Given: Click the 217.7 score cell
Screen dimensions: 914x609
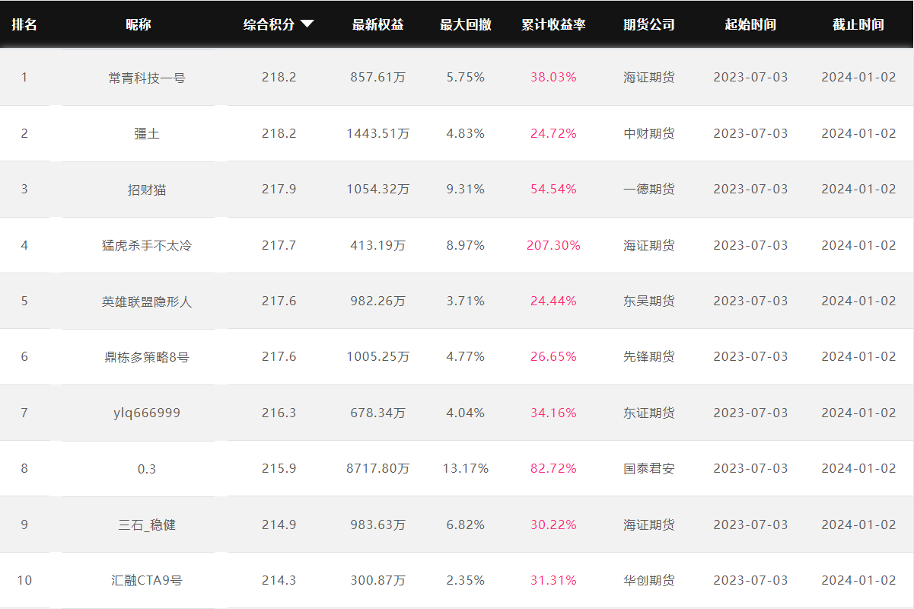Looking at the screenshot, I should [279, 245].
